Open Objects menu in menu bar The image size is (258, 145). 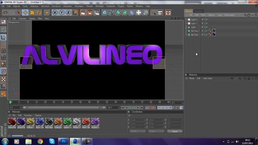pyautogui.click(x=17, y=6)
